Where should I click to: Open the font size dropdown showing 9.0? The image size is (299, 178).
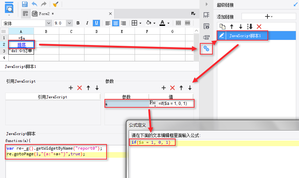pos(69,23)
